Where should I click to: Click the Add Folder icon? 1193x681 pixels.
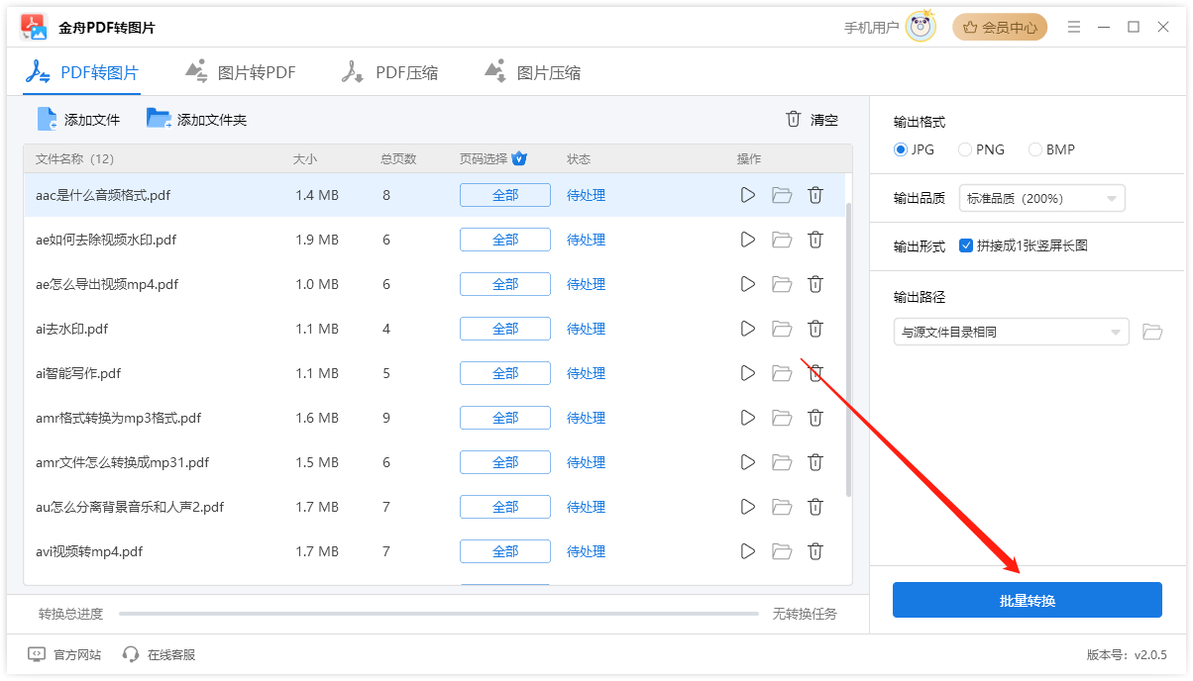(159, 120)
